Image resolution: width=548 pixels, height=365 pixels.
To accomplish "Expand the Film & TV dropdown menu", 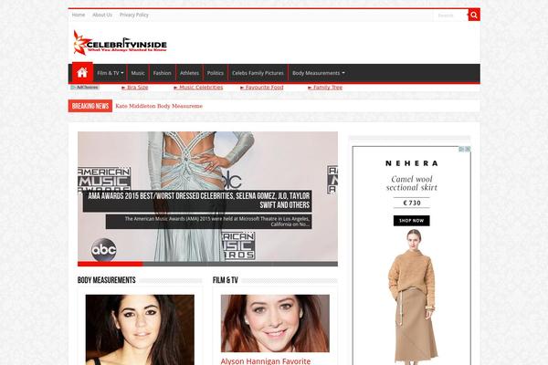I will coord(111,73).
